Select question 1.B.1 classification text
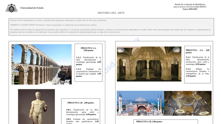221x124 pixels. (x=82, y=112)
